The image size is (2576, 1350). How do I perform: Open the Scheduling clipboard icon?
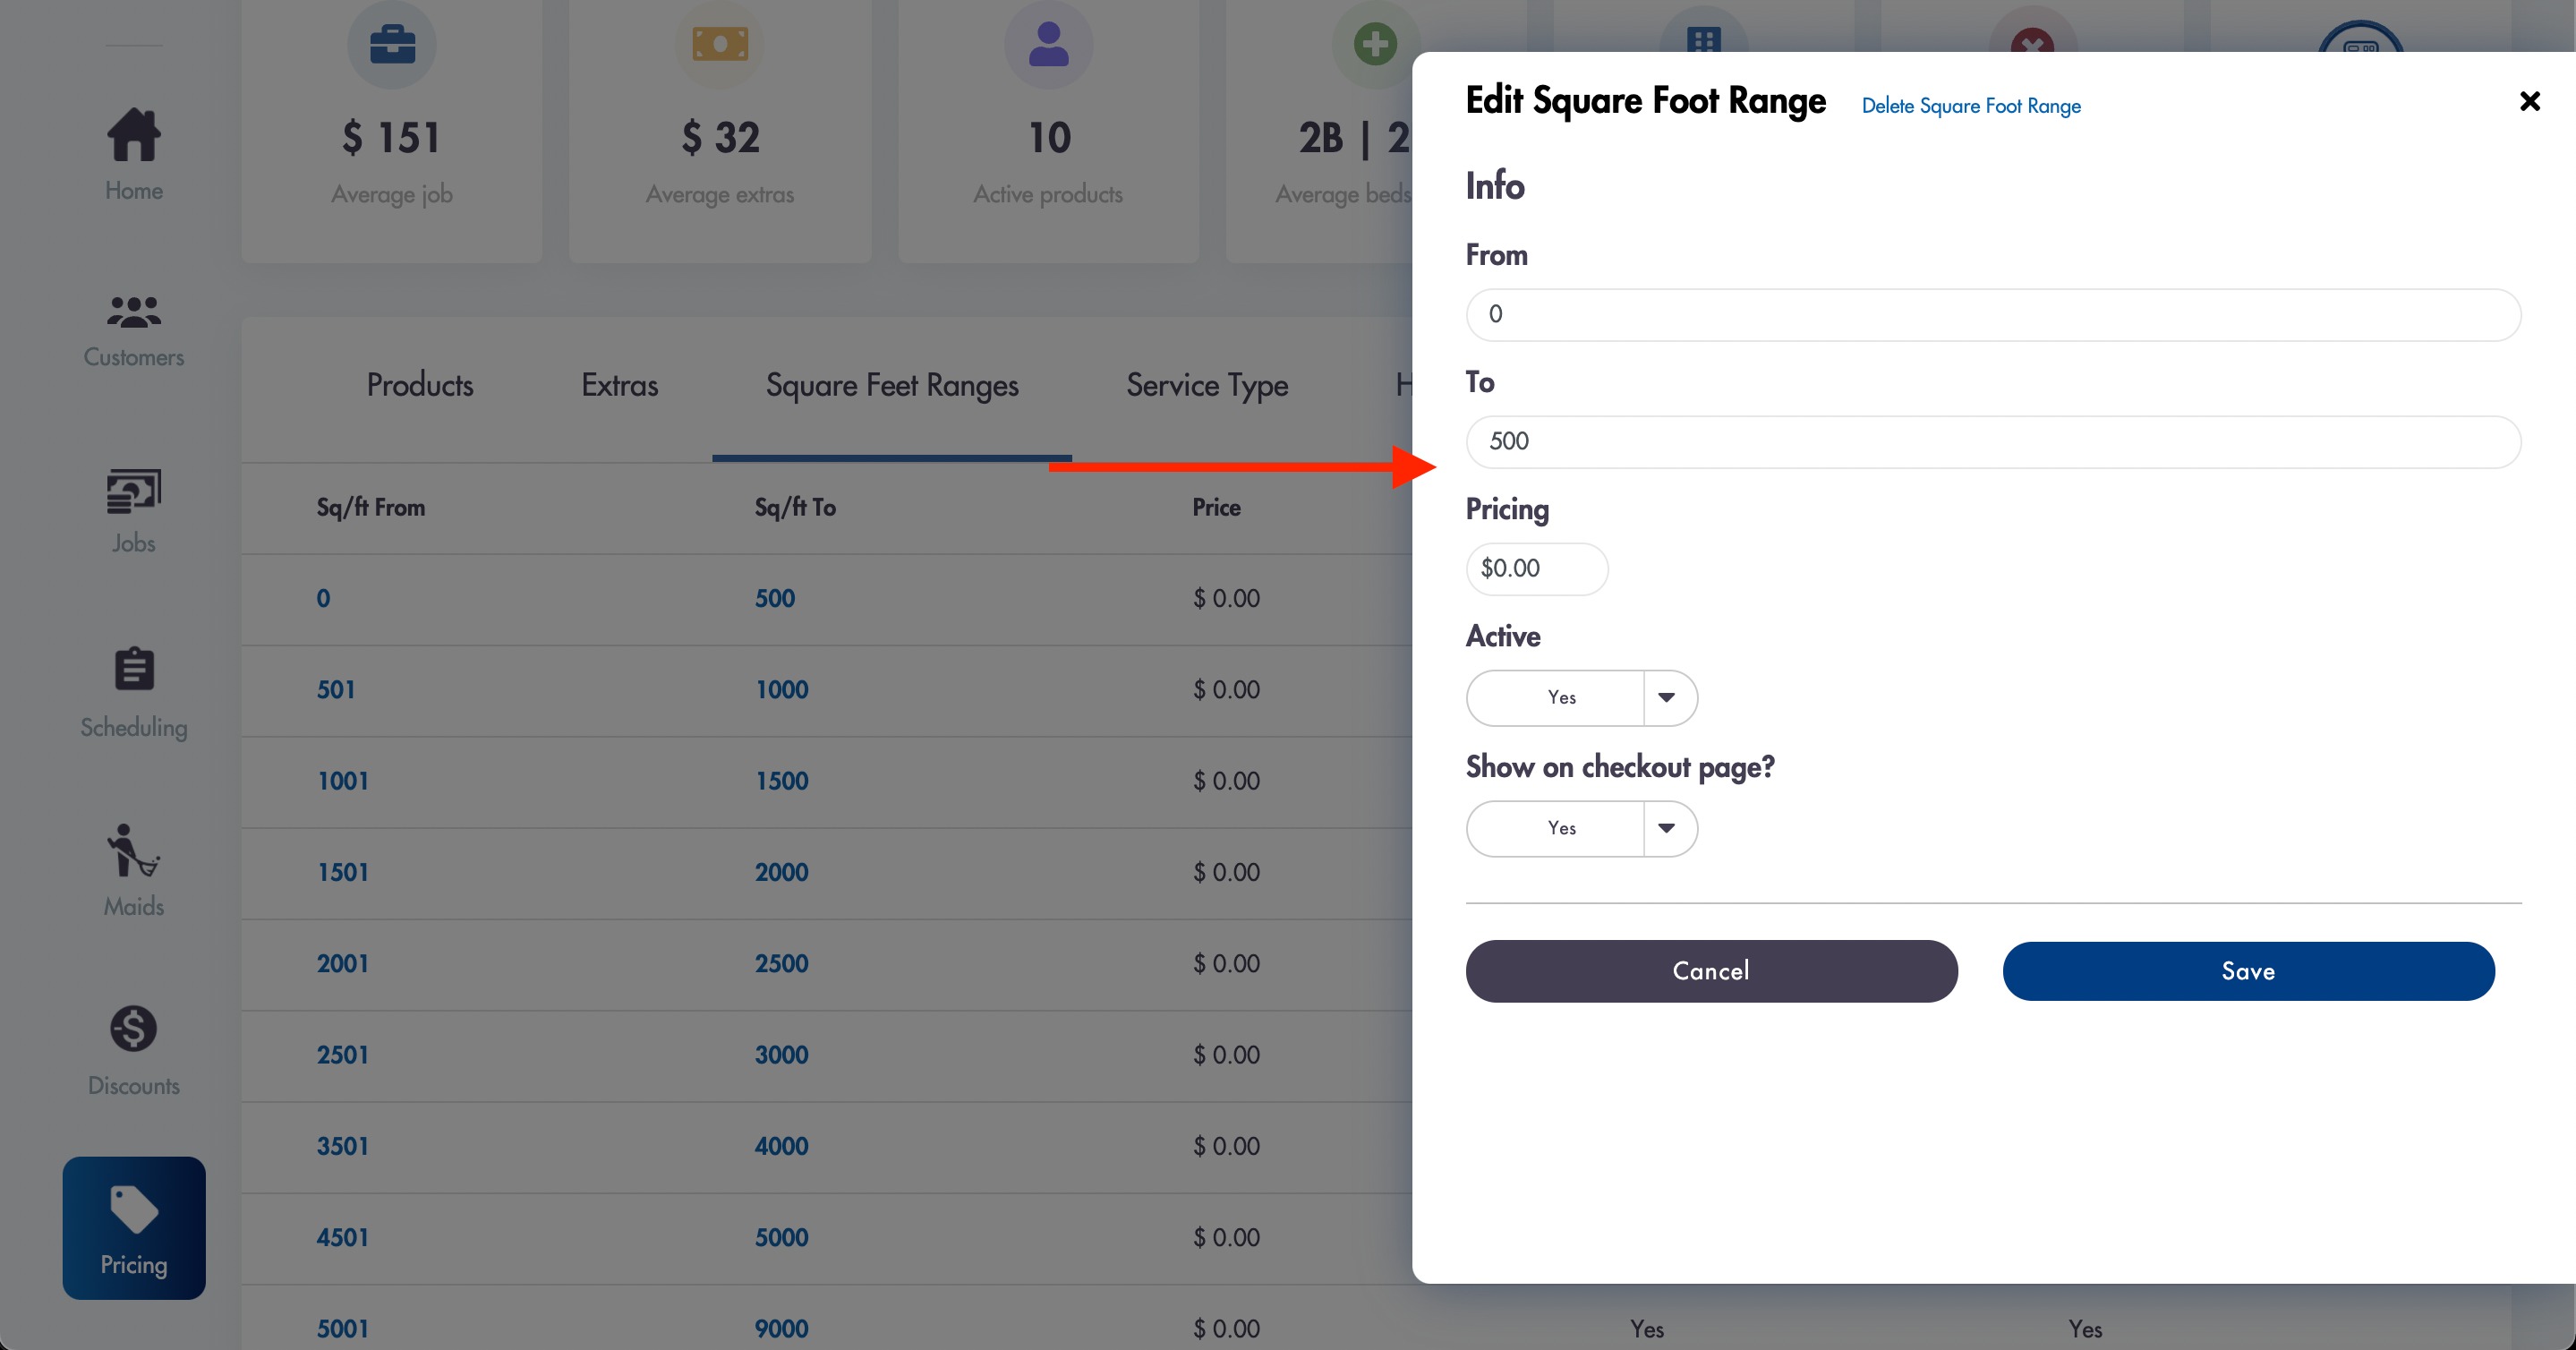(134, 669)
